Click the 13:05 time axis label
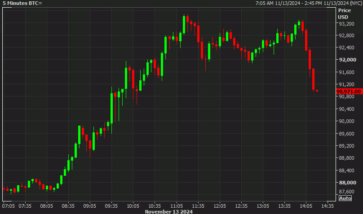Viewport: 363px width, 214px height. tap(263, 206)
